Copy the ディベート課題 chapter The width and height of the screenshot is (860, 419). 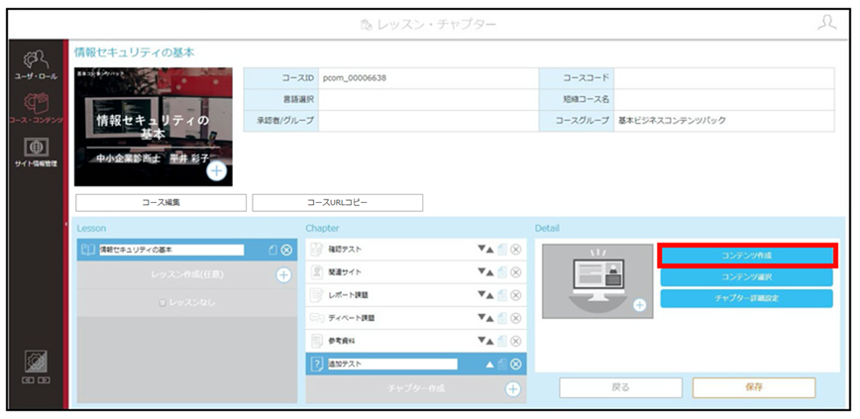coord(501,318)
